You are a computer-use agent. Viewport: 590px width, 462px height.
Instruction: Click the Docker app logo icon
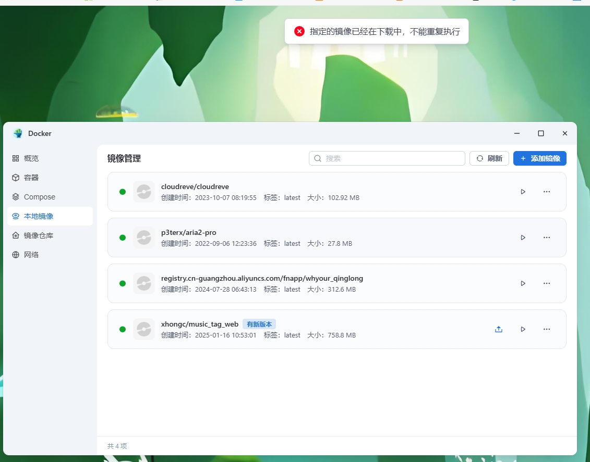[x=18, y=133]
